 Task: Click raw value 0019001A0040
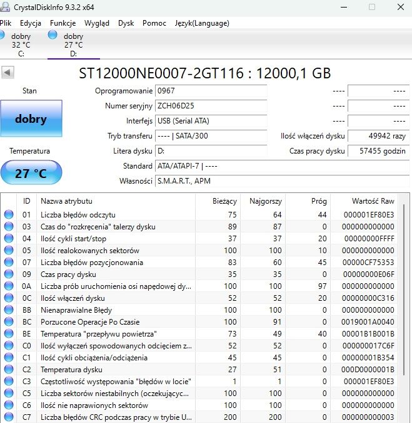pyautogui.click(x=368, y=322)
